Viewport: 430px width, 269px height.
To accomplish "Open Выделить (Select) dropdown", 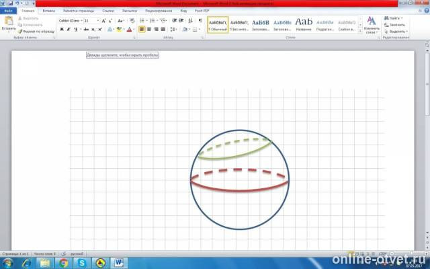I will [396, 32].
